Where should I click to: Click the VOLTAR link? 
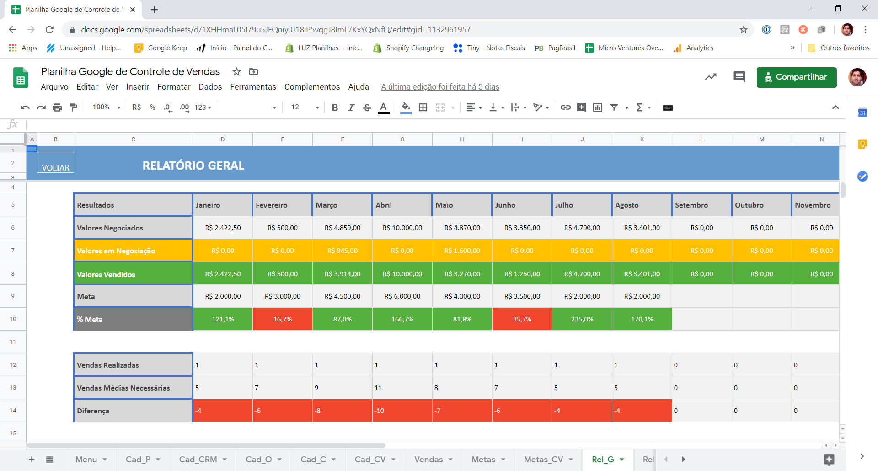coord(55,168)
